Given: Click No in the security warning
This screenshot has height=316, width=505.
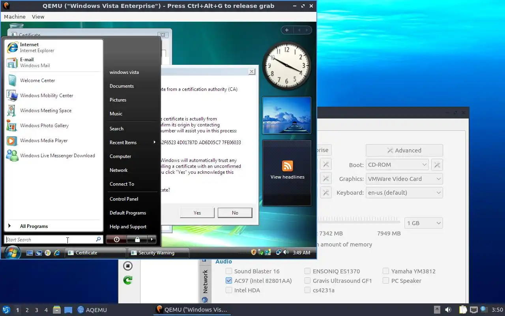Looking at the screenshot, I should 235,213.
